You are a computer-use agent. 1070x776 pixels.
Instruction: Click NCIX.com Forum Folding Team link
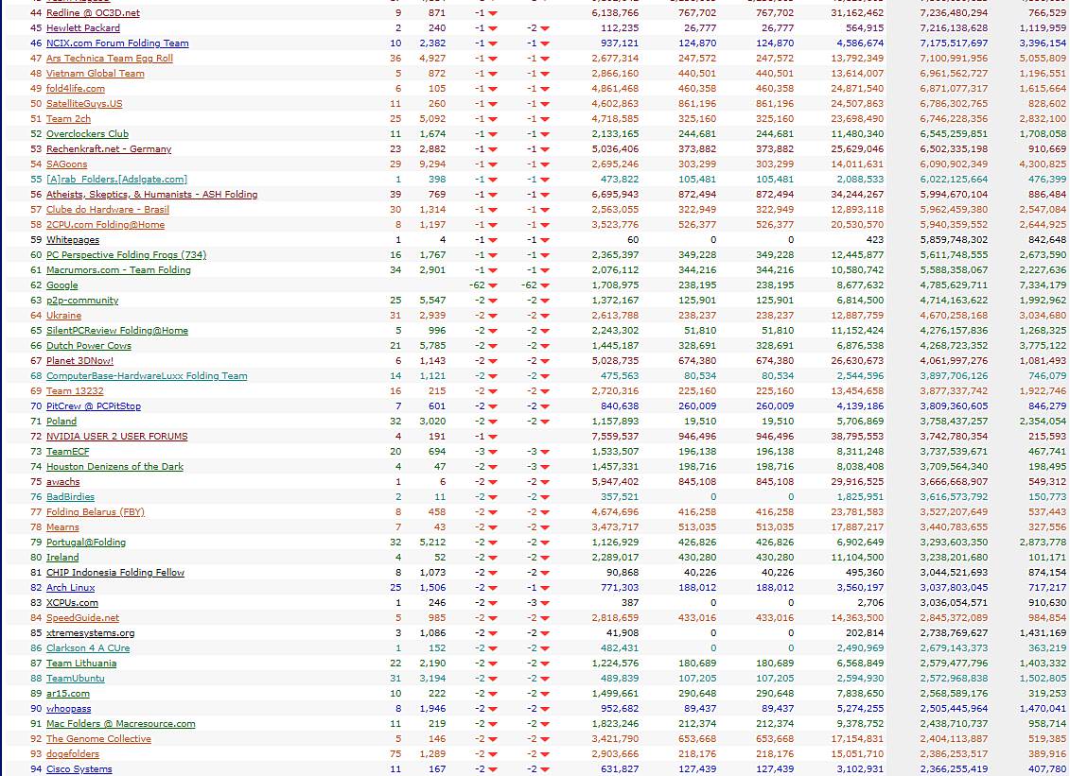click(117, 43)
